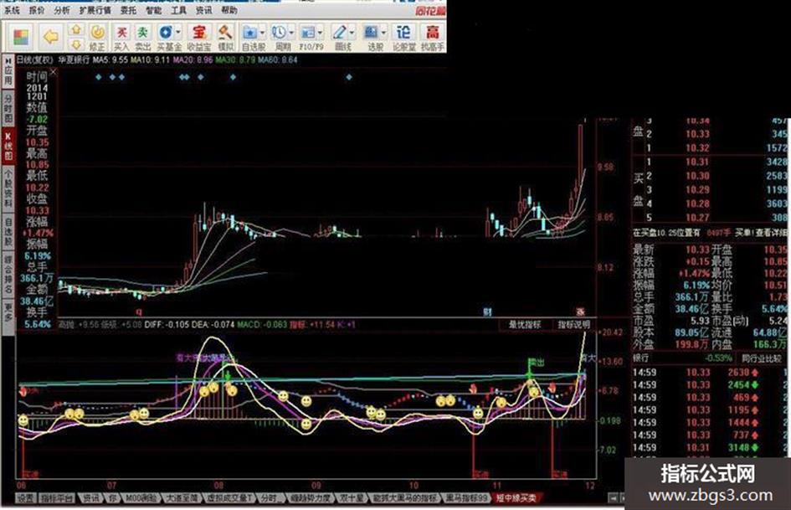Click the yellow down arrow icon
The height and width of the screenshot is (510, 791).
click(75, 44)
